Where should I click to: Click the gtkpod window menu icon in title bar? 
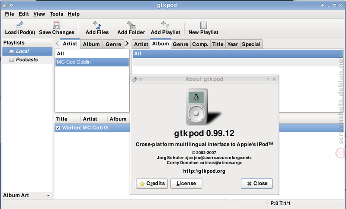point(6,5)
